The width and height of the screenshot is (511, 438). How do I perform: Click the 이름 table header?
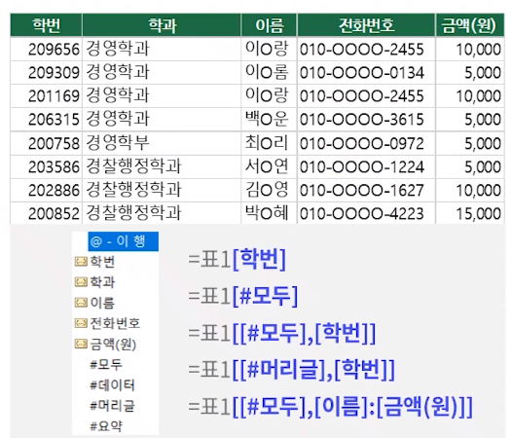coord(270,25)
